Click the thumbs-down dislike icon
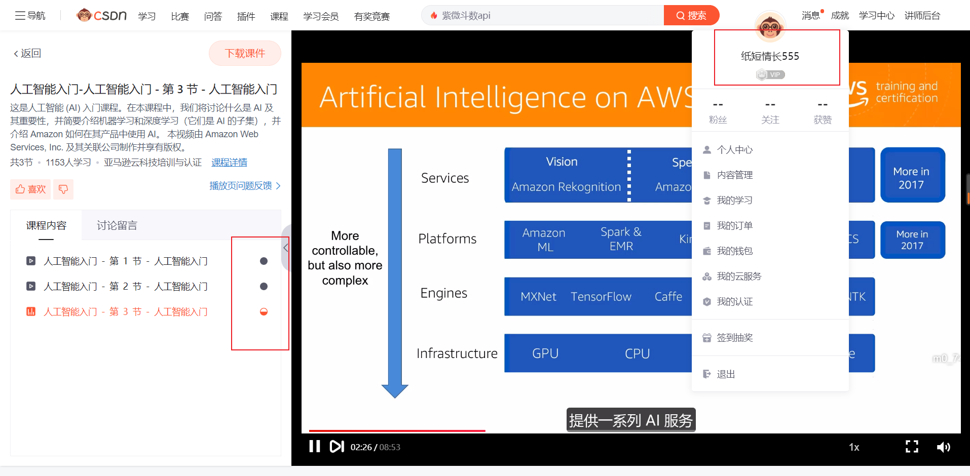 [x=63, y=189]
